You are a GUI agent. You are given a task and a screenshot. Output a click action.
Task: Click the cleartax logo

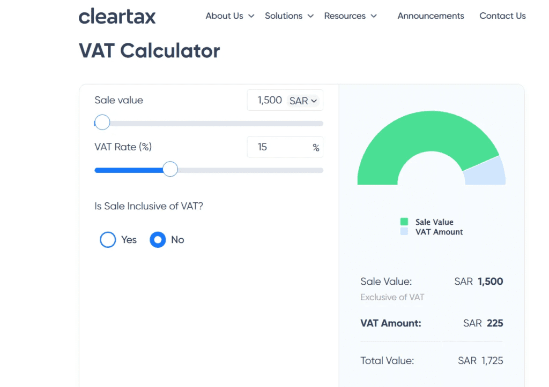[x=117, y=17]
